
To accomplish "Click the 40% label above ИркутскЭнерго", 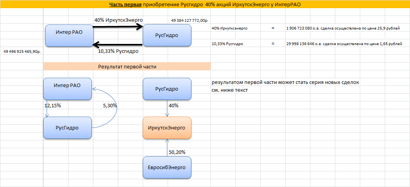I will tap(173, 106).
